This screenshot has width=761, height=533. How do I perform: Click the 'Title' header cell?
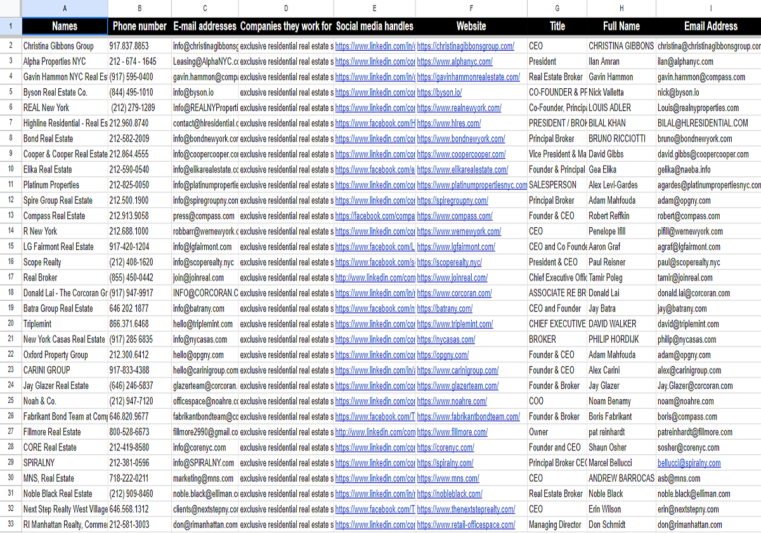(557, 26)
